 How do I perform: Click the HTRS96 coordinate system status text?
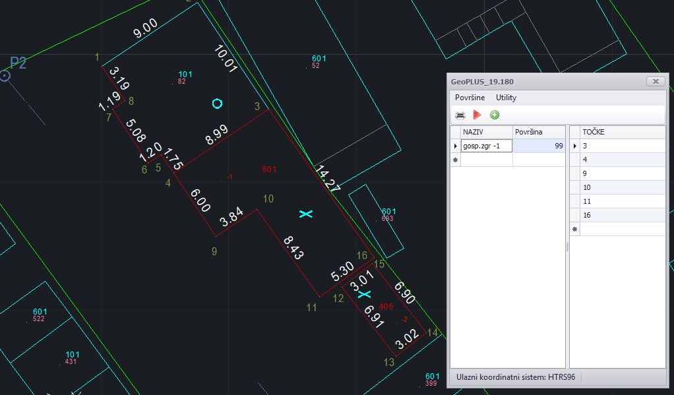click(515, 377)
